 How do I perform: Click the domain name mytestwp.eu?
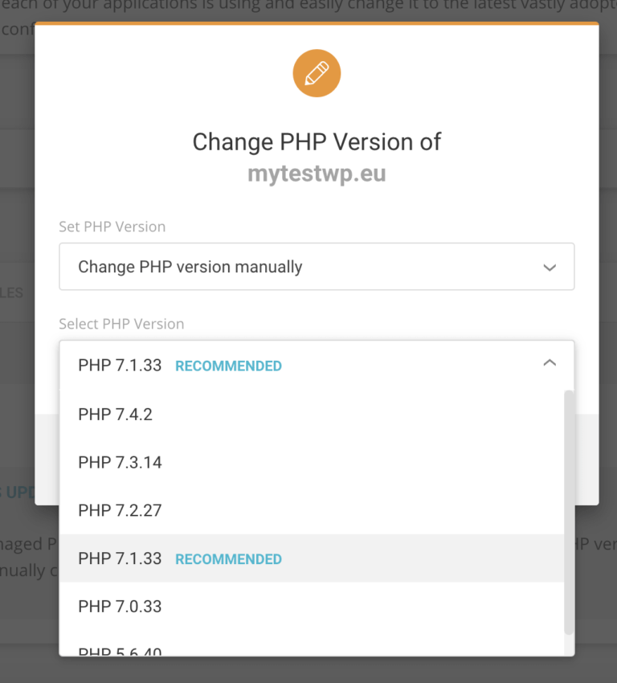point(317,172)
